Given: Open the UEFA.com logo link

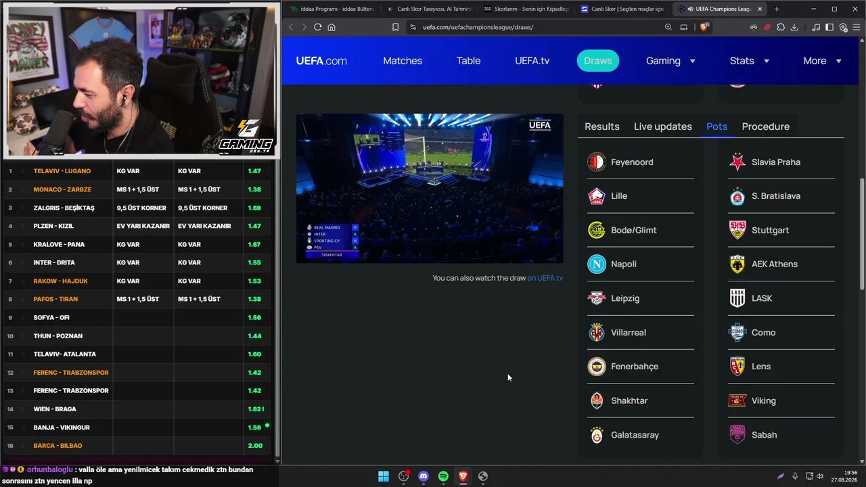Looking at the screenshot, I should (x=321, y=61).
